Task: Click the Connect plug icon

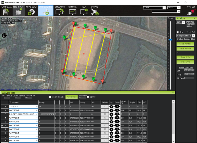Action: pyautogui.click(x=191, y=12)
